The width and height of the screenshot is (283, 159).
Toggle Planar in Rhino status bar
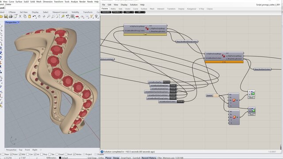pyautogui.click(x=108, y=158)
